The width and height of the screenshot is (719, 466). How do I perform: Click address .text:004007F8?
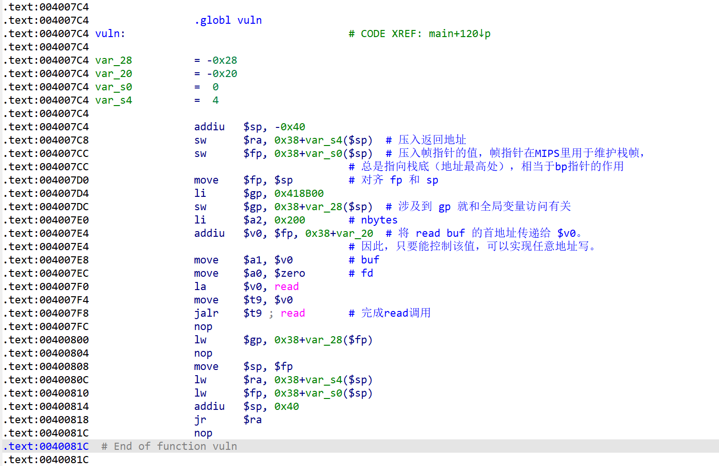tap(46, 313)
